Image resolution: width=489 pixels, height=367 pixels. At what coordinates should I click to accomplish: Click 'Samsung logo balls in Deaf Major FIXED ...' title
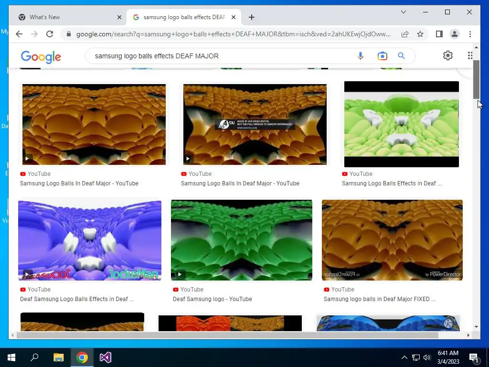pyautogui.click(x=380, y=299)
